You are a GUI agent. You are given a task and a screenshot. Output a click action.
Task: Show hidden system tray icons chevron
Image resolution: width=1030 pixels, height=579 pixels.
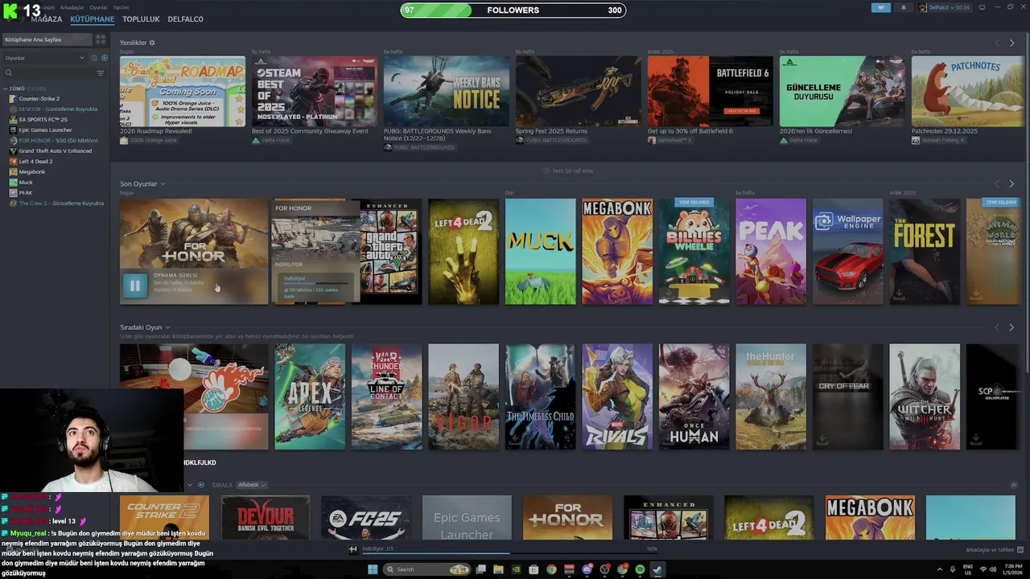[x=939, y=569]
